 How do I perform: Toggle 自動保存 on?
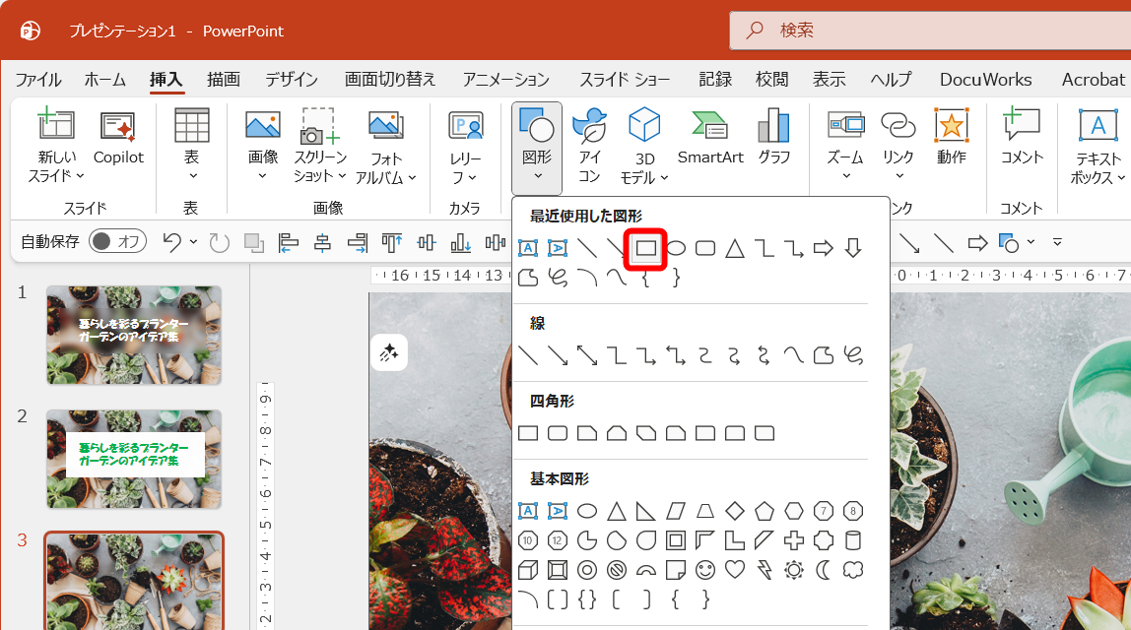click(x=118, y=241)
